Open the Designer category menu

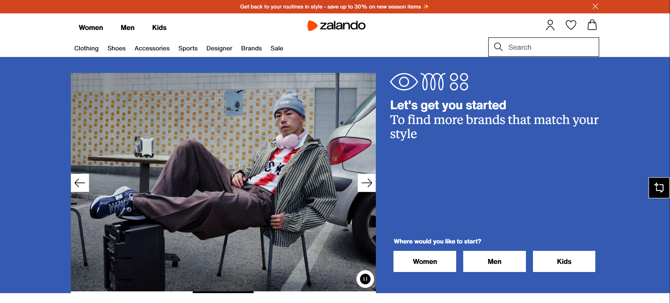(219, 48)
